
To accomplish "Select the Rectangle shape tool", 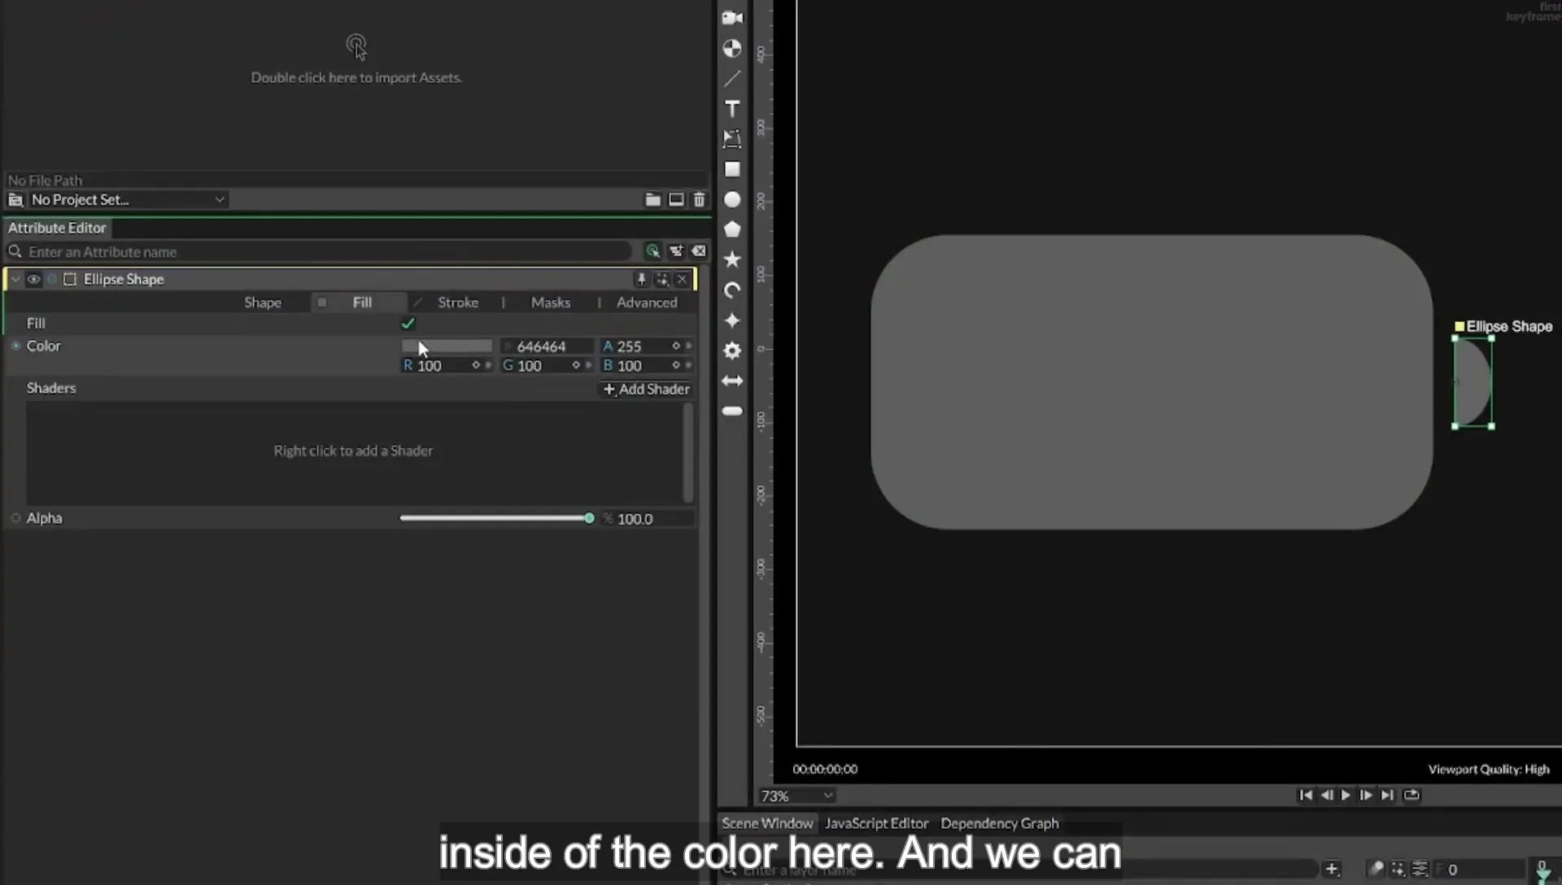I will click(x=732, y=169).
